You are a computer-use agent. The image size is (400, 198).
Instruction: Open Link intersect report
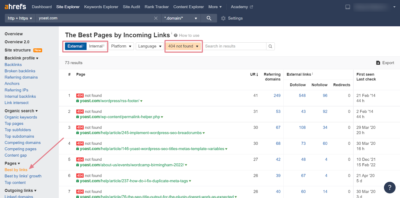16,103
